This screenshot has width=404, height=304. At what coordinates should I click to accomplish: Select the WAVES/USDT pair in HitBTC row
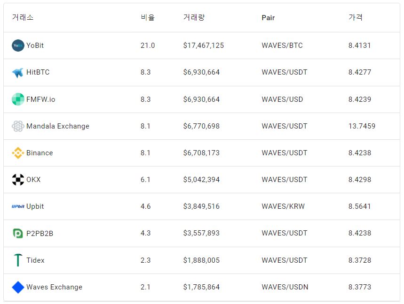[285, 72]
